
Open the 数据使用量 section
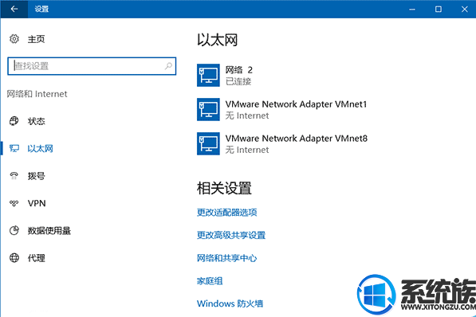(x=49, y=231)
